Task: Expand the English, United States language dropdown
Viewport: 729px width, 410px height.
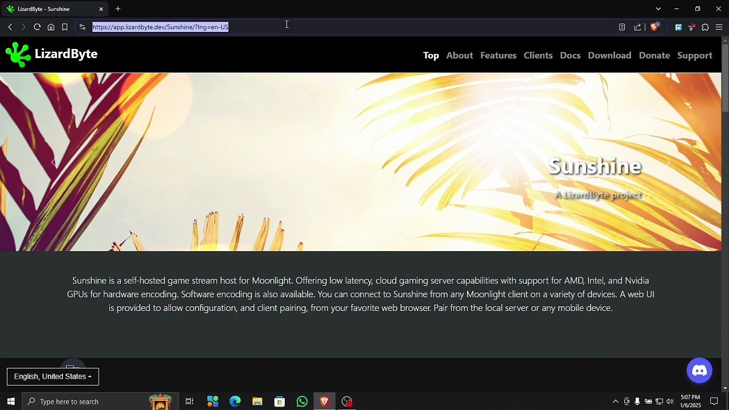Action: [53, 376]
